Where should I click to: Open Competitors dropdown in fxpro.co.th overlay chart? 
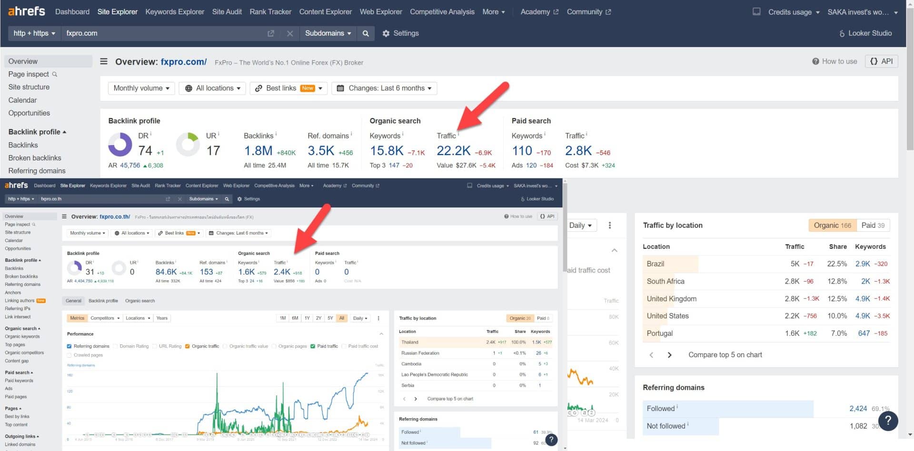pyautogui.click(x=105, y=318)
